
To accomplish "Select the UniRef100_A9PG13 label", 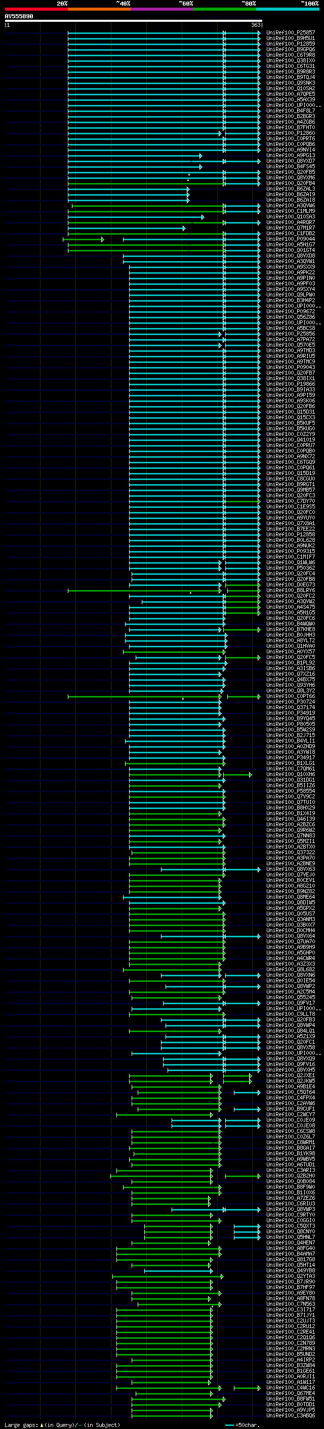I will 291,155.
